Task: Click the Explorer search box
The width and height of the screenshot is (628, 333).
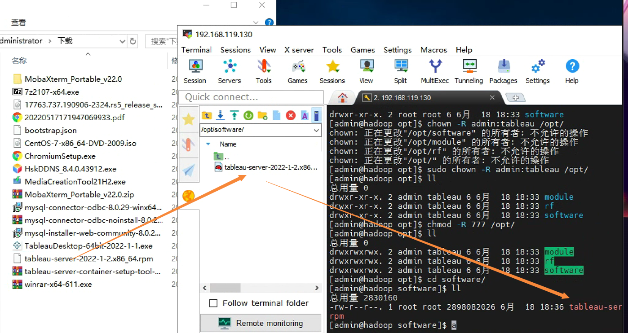Action: point(162,41)
